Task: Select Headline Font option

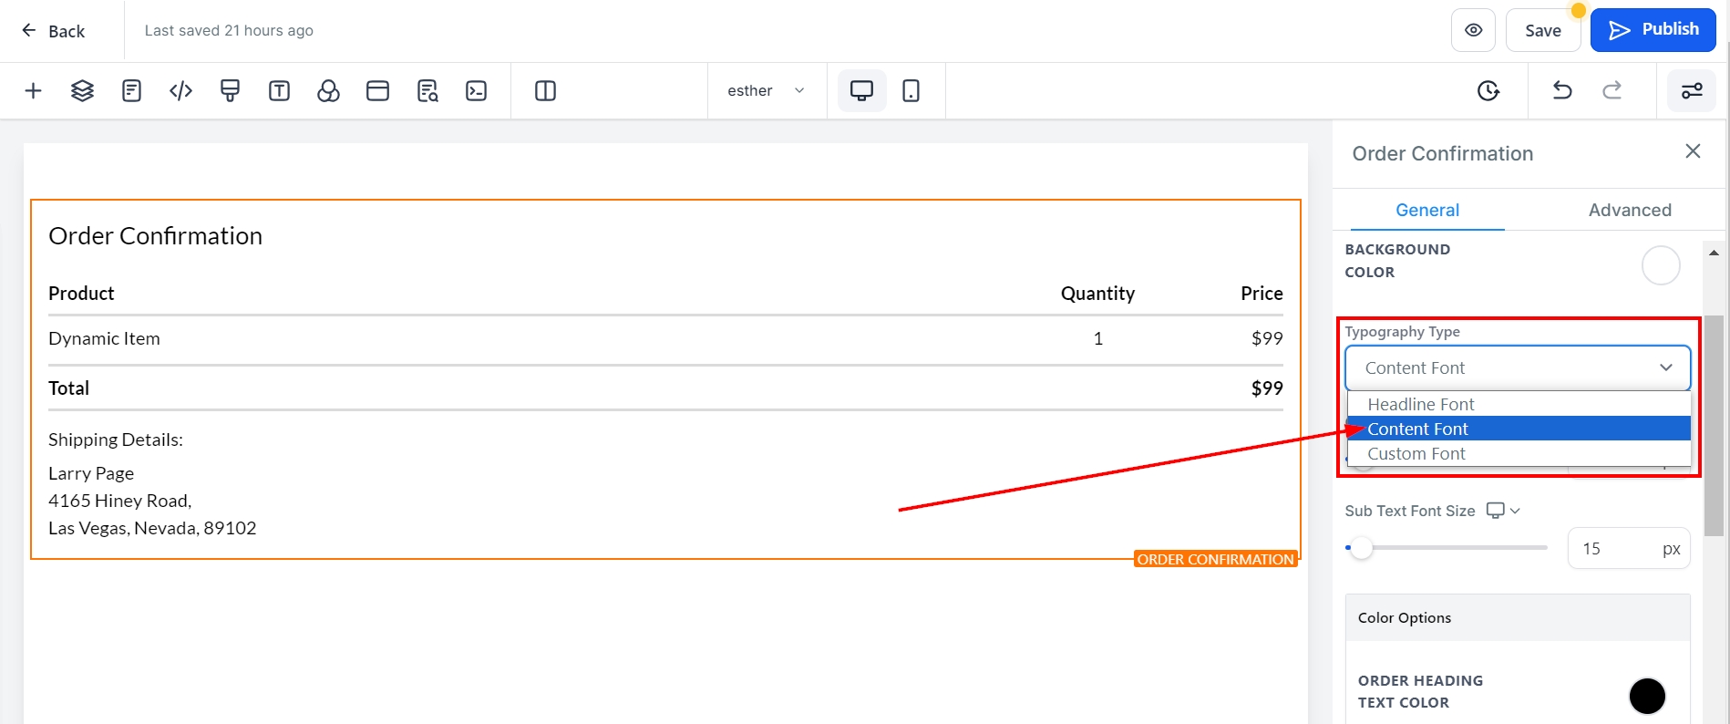Action: pos(1420,404)
